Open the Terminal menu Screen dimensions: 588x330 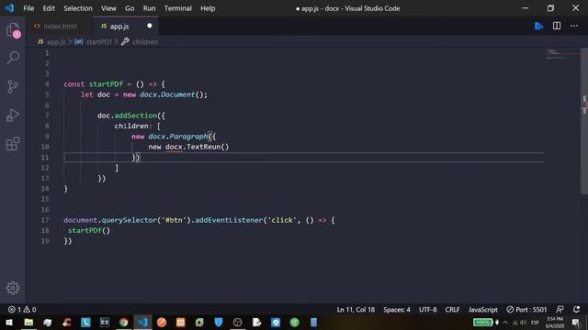coord(177,8)
